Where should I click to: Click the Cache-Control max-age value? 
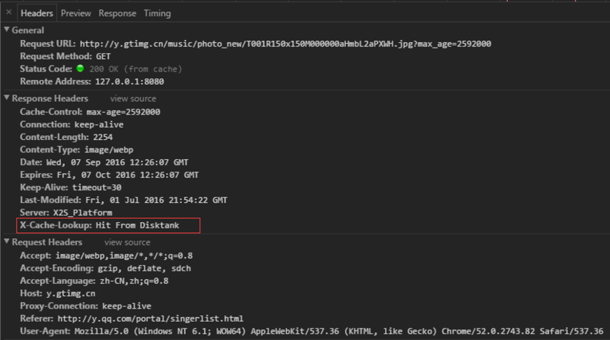[123, 112]
